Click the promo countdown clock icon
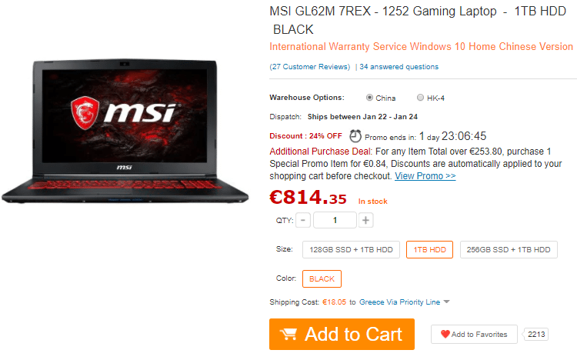The image size is (577, 360). (355, 136)
